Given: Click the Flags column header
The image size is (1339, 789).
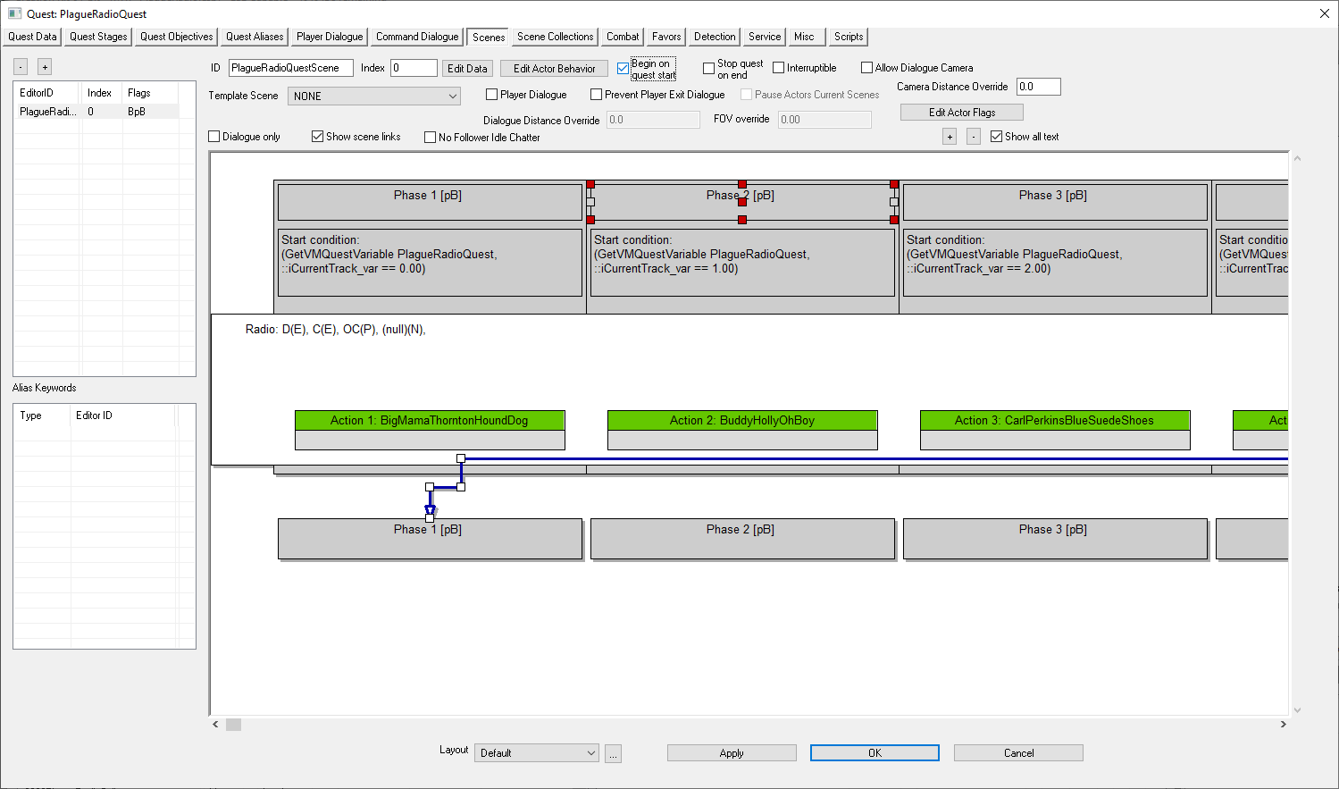Looking at the screenshot, I should 150,93.
